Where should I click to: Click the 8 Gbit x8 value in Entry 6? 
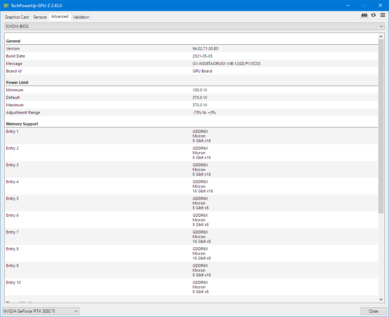click(x=201, y=225)
